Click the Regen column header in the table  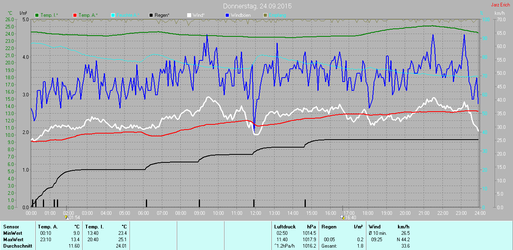(x=329, y=227)
